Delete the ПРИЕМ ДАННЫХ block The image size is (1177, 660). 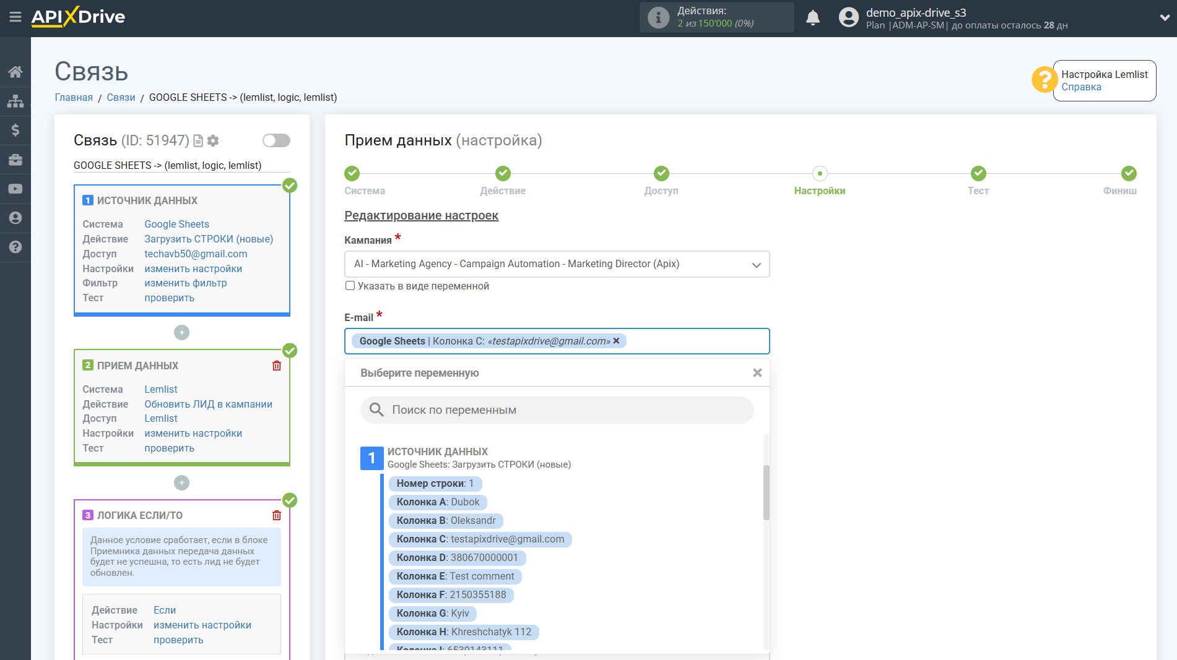(277, 366)
